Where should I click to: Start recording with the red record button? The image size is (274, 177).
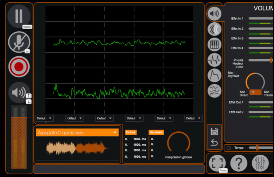point(19,67)
